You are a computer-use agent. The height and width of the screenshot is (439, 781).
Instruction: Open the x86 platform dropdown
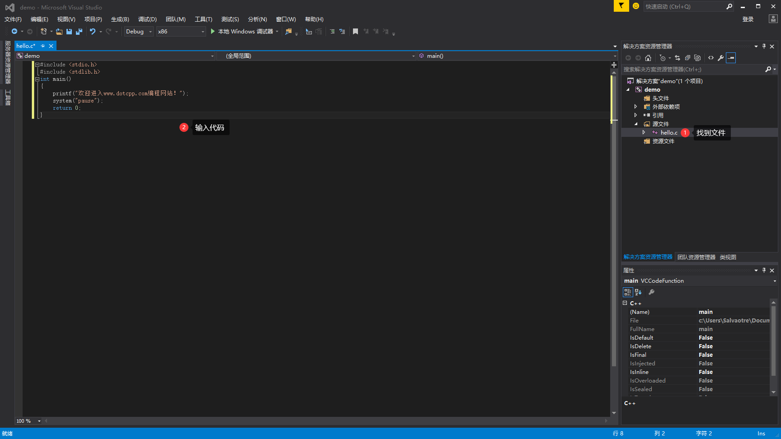pos(181,32)
